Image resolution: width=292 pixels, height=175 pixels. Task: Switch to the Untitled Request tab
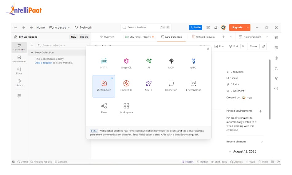[x=203, y=37]
